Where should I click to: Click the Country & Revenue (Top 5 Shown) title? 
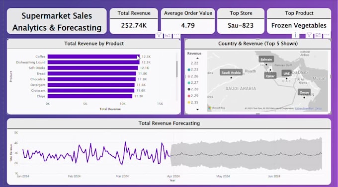pos(258,44)
